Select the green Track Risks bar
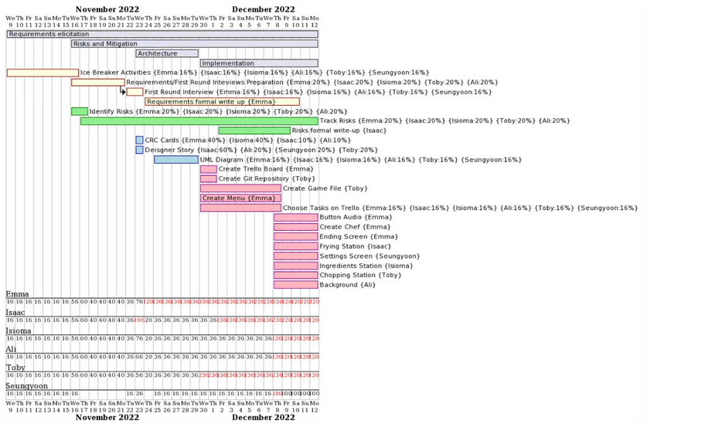Image resolution: width=715 pixels, height=427 pixels. coord(199,120)
